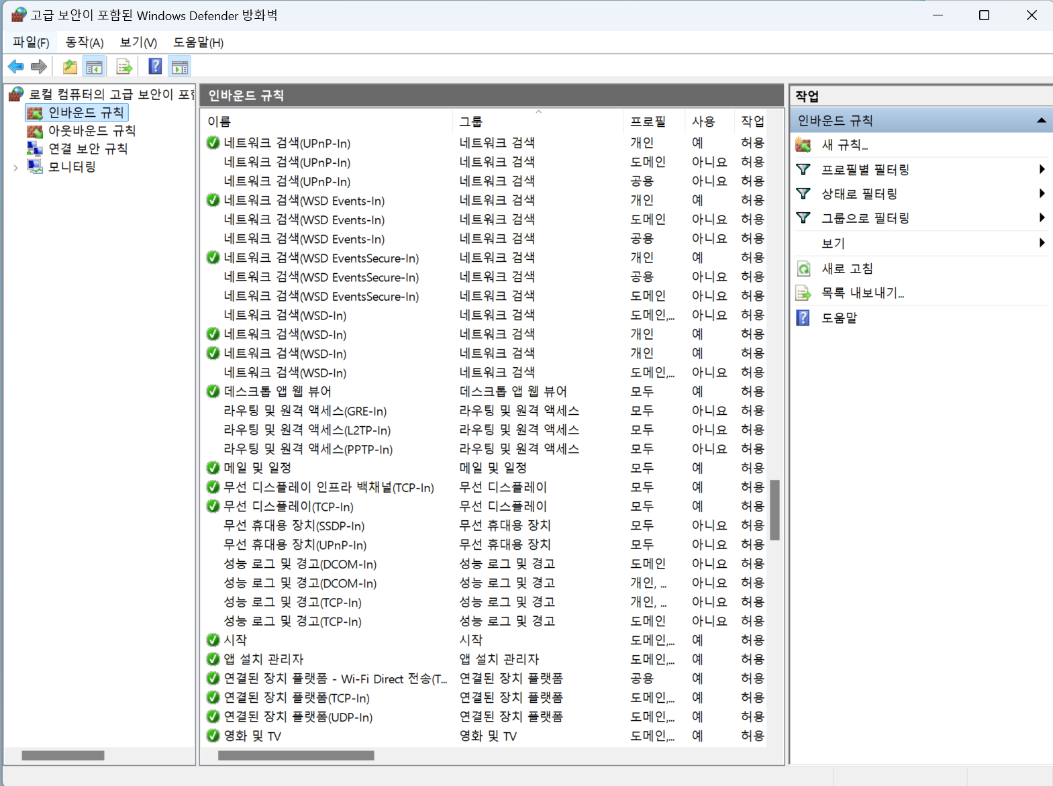Click funnel icon for 그룹으로 필터링
The image size is (1053, 786).
pos(803,218)
